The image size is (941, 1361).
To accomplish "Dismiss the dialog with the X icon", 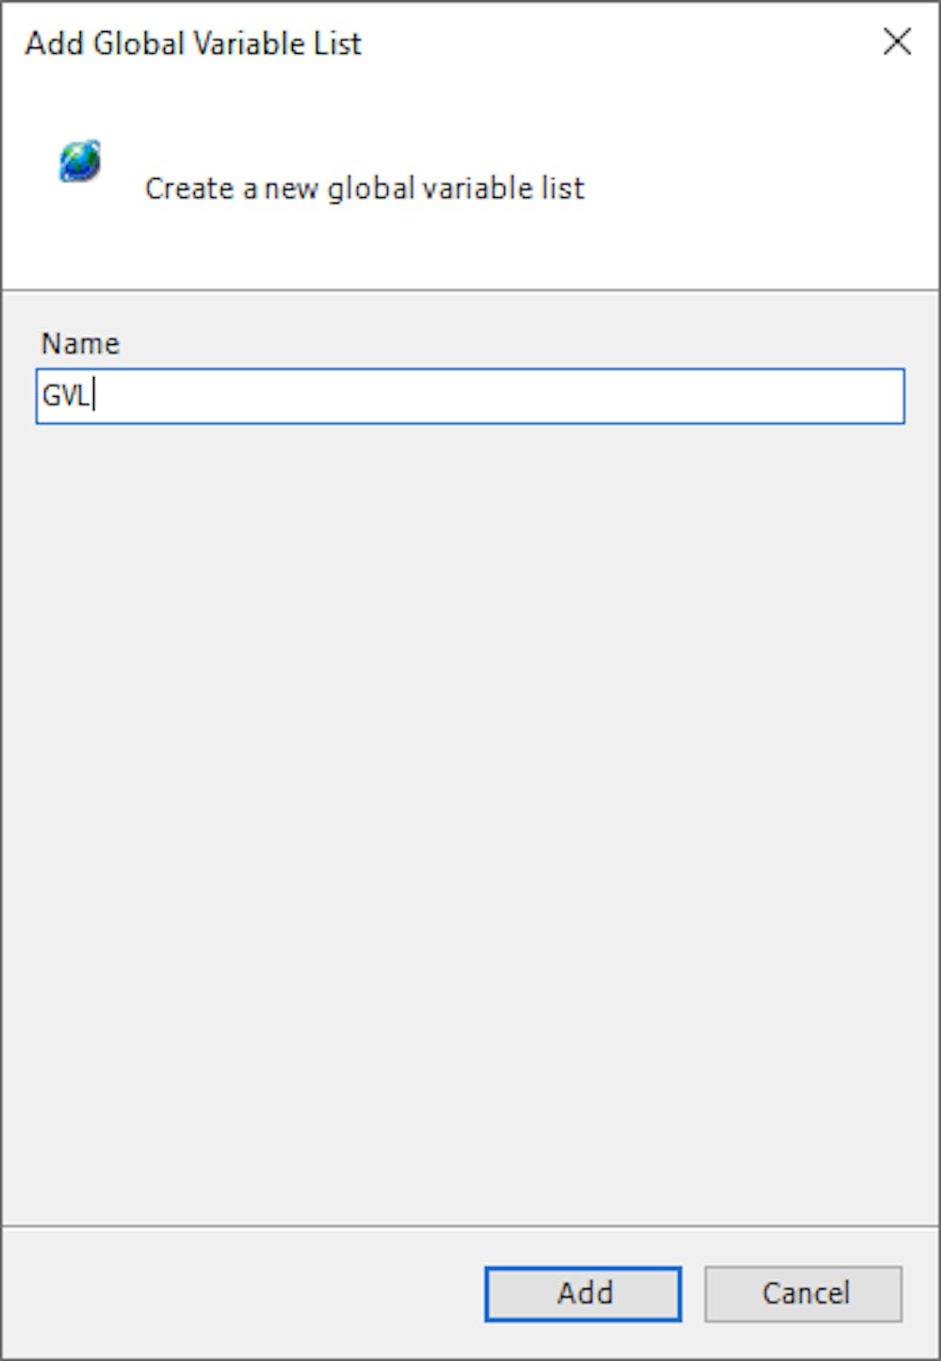I will coord(897,41).
